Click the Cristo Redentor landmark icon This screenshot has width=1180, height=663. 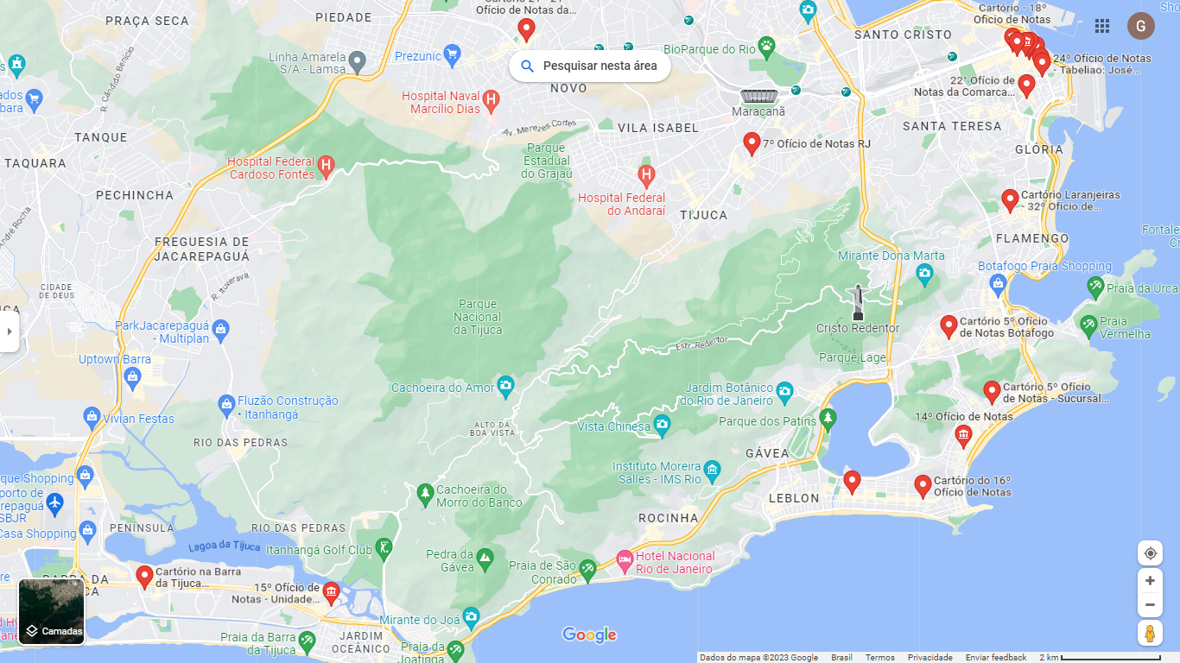[858, 303]
